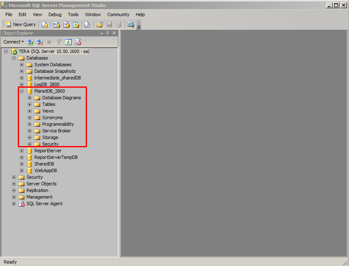This screenshot has width=349, height=266.
Task: Expand the SQL Server Agent node
Action: [x=14, y=204]
